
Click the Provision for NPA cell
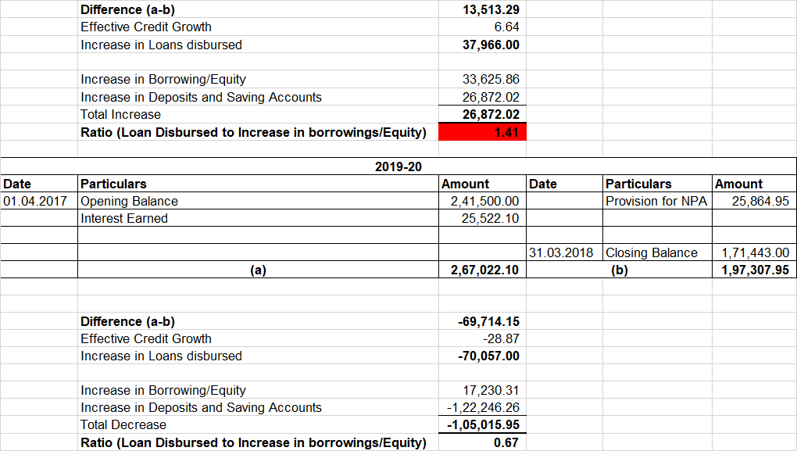[656, 201]
